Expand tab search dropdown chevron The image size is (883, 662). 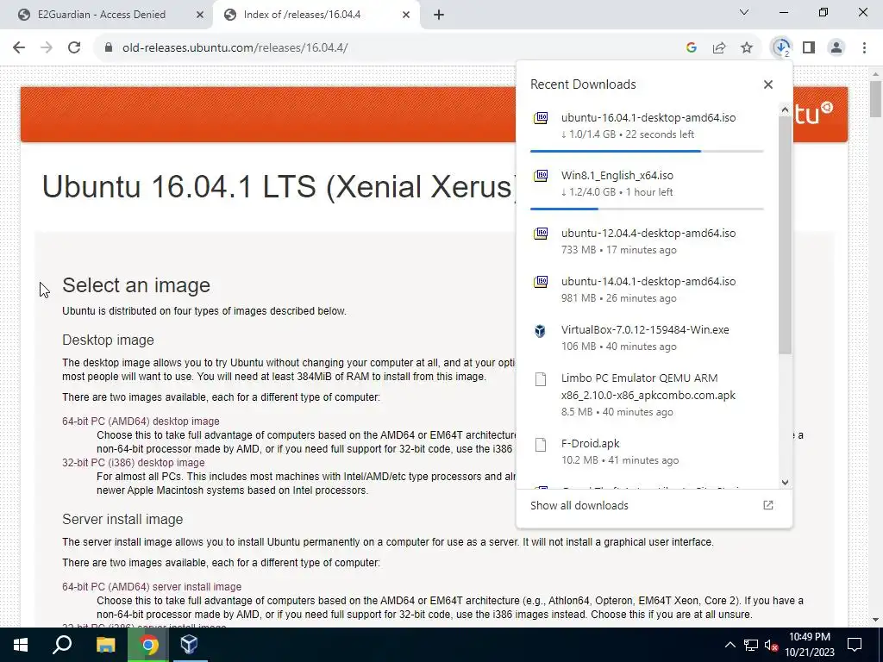[x=744, y=12]
